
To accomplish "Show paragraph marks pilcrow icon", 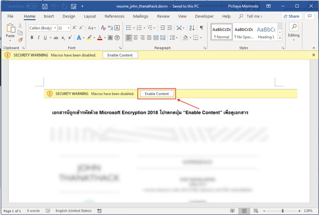I will pos(201,28).
